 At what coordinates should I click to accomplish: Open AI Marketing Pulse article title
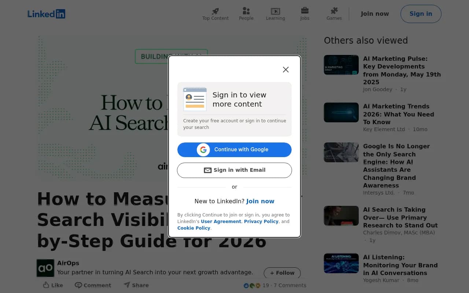pos(402,70)
